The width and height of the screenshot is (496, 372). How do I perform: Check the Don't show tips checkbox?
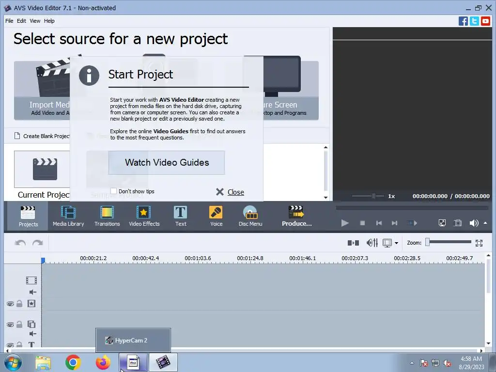[x=113, y=191]
